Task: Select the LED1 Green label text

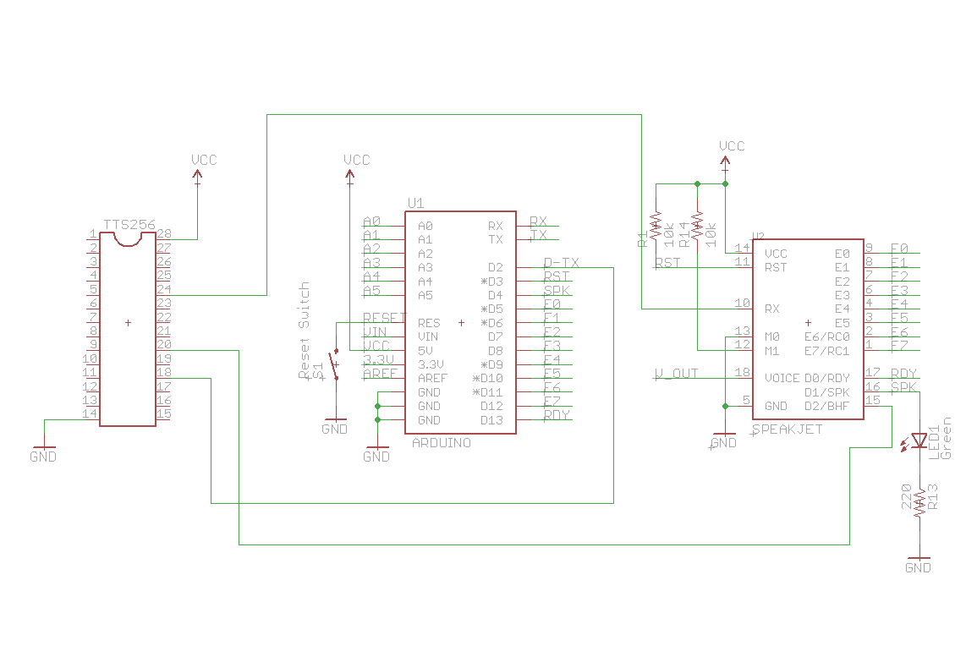Action: tap(940, 439)
